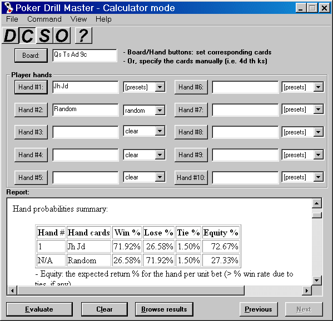Image resolution: width=333 pixels, height=321 pixels.
Task: Open the Hand #7 presets dropdown
Action: point(303,109)
